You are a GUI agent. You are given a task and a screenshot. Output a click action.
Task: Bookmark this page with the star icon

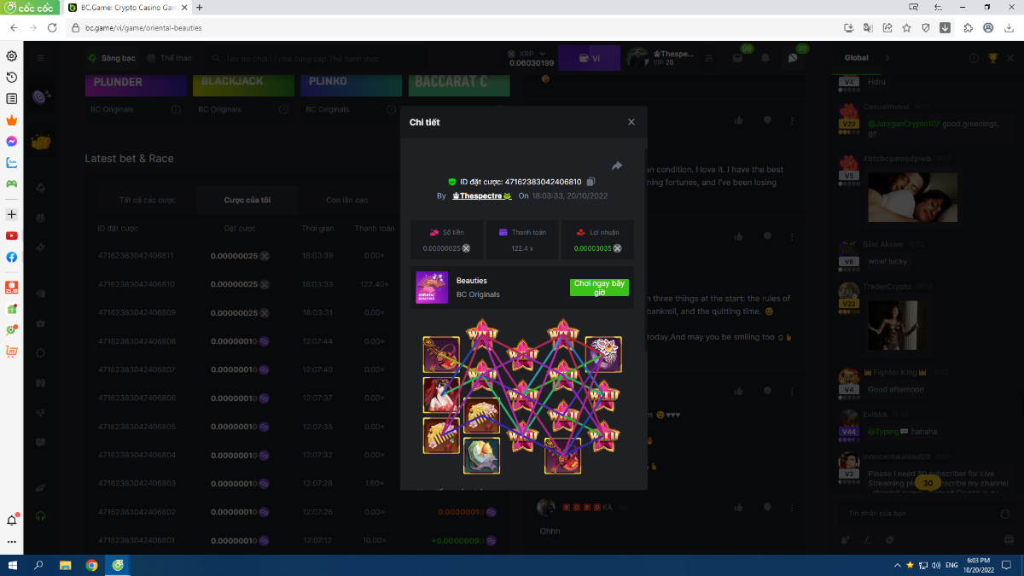coord(906,27)
